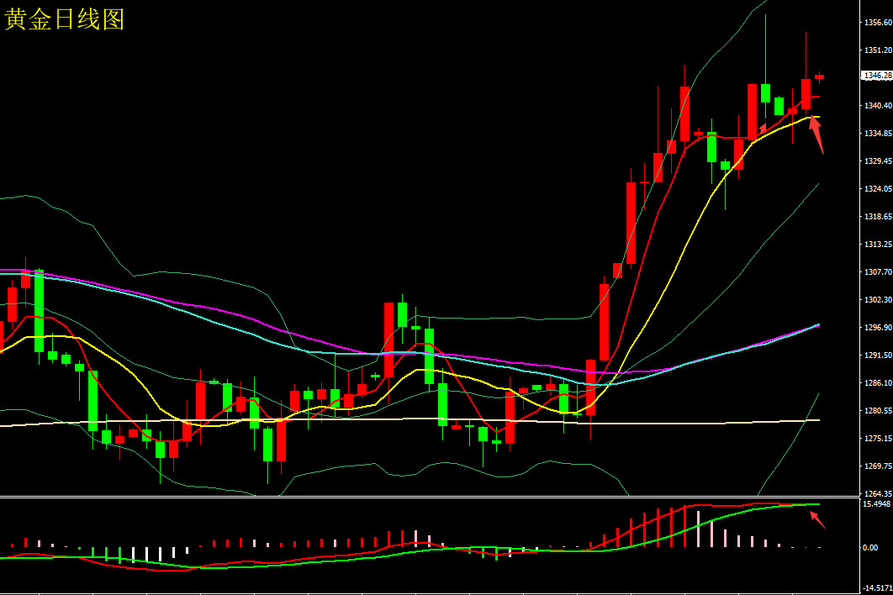Click the 1313.25 price axis label

(878, 245)
